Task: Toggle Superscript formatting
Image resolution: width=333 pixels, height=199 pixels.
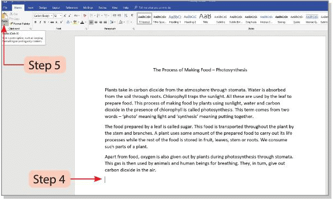Action: (x=61, y=22)
